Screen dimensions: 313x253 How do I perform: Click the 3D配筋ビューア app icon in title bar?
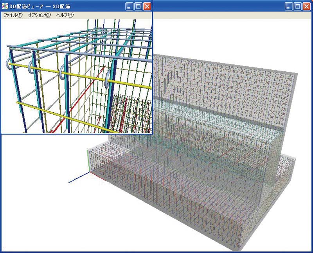pos(5,6)
